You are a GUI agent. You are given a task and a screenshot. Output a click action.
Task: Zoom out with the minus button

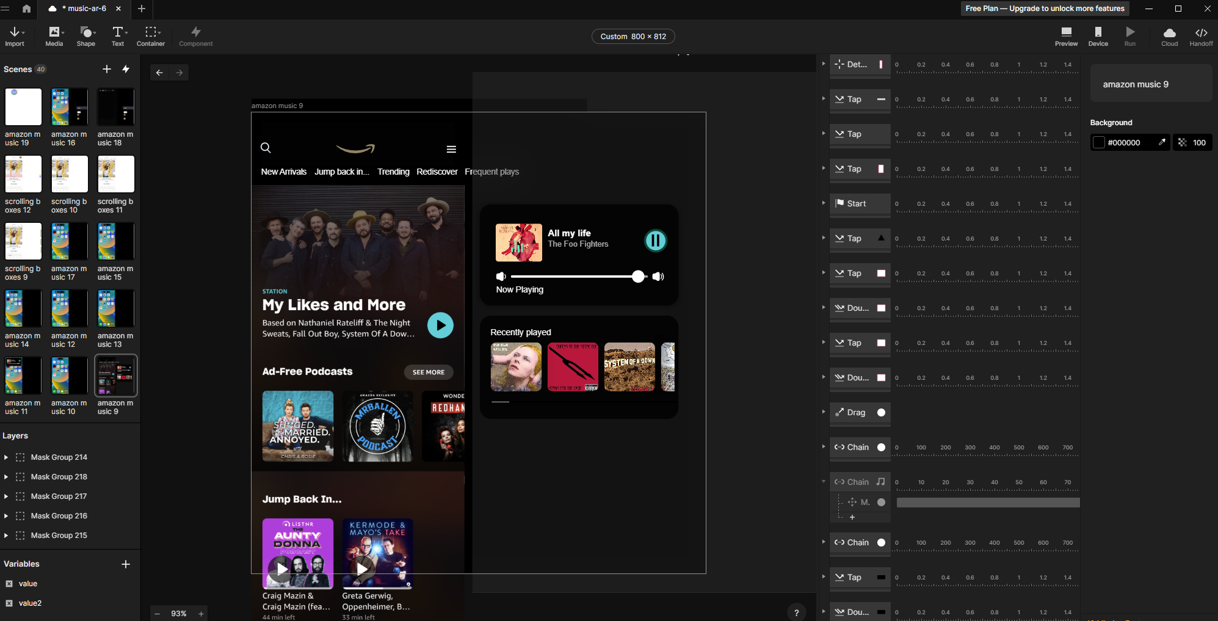coord(157,614)
